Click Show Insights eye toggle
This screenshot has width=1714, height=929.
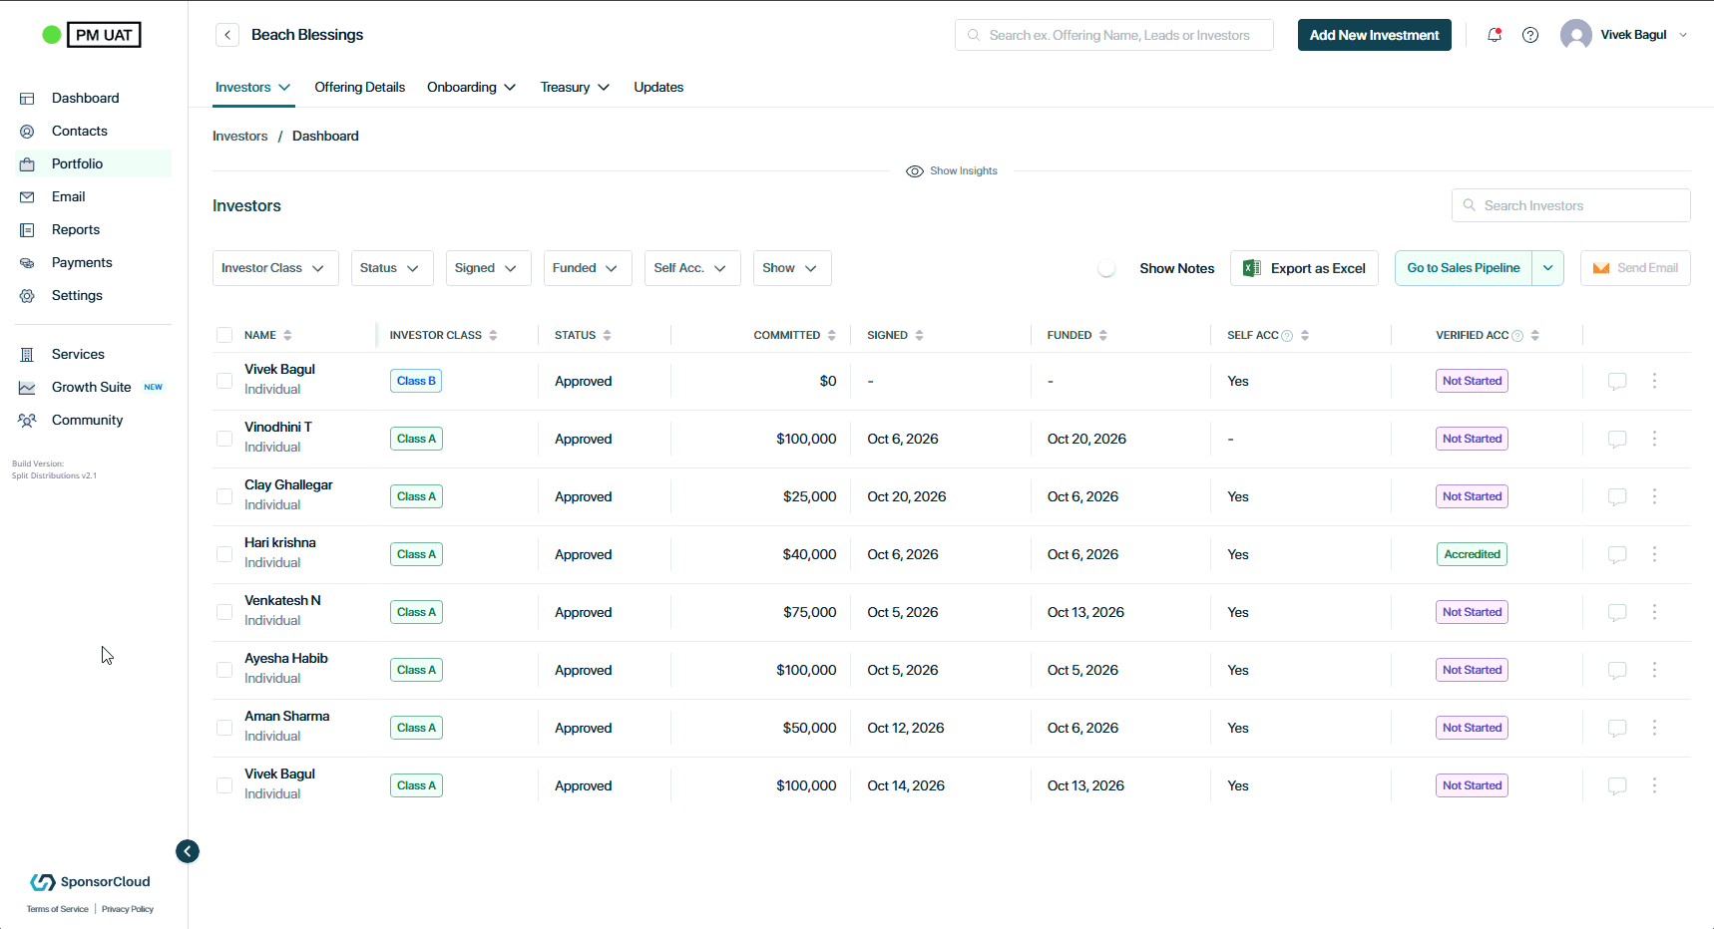(x=952, y=171)
